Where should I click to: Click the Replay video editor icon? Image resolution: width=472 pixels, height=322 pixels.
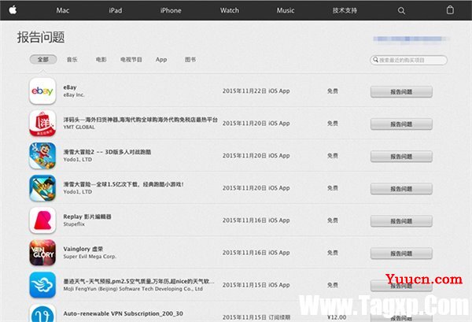tap(42, 220)
